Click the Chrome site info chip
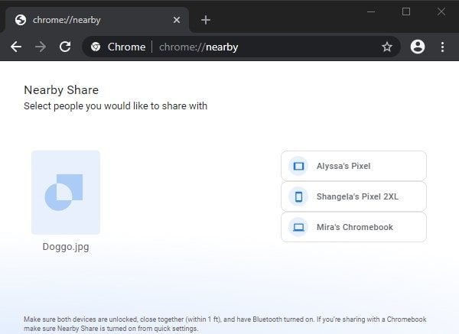Viewport: 459px width, 334px height. tap(119, 47)
